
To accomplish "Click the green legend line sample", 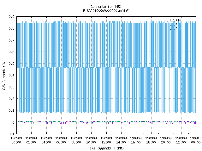I will point(188,24).
